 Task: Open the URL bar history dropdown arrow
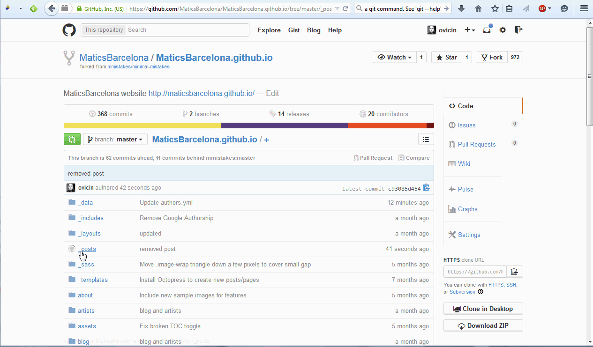point(337,8)
